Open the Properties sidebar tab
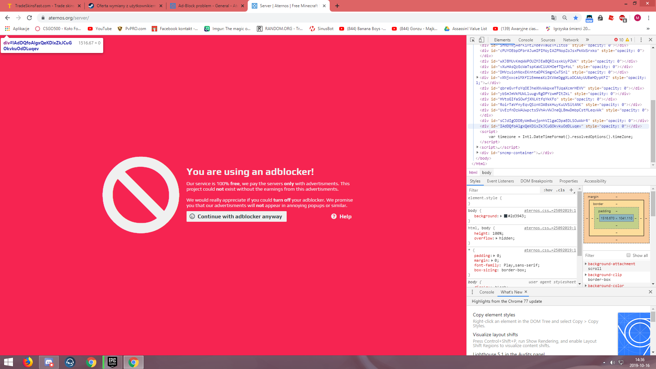 569,181
